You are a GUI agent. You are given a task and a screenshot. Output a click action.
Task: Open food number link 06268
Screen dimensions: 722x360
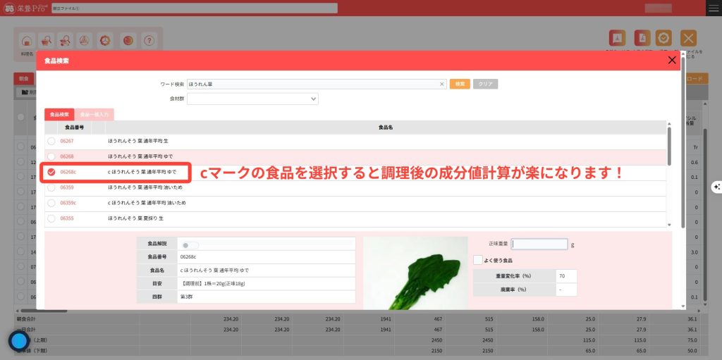67,156
